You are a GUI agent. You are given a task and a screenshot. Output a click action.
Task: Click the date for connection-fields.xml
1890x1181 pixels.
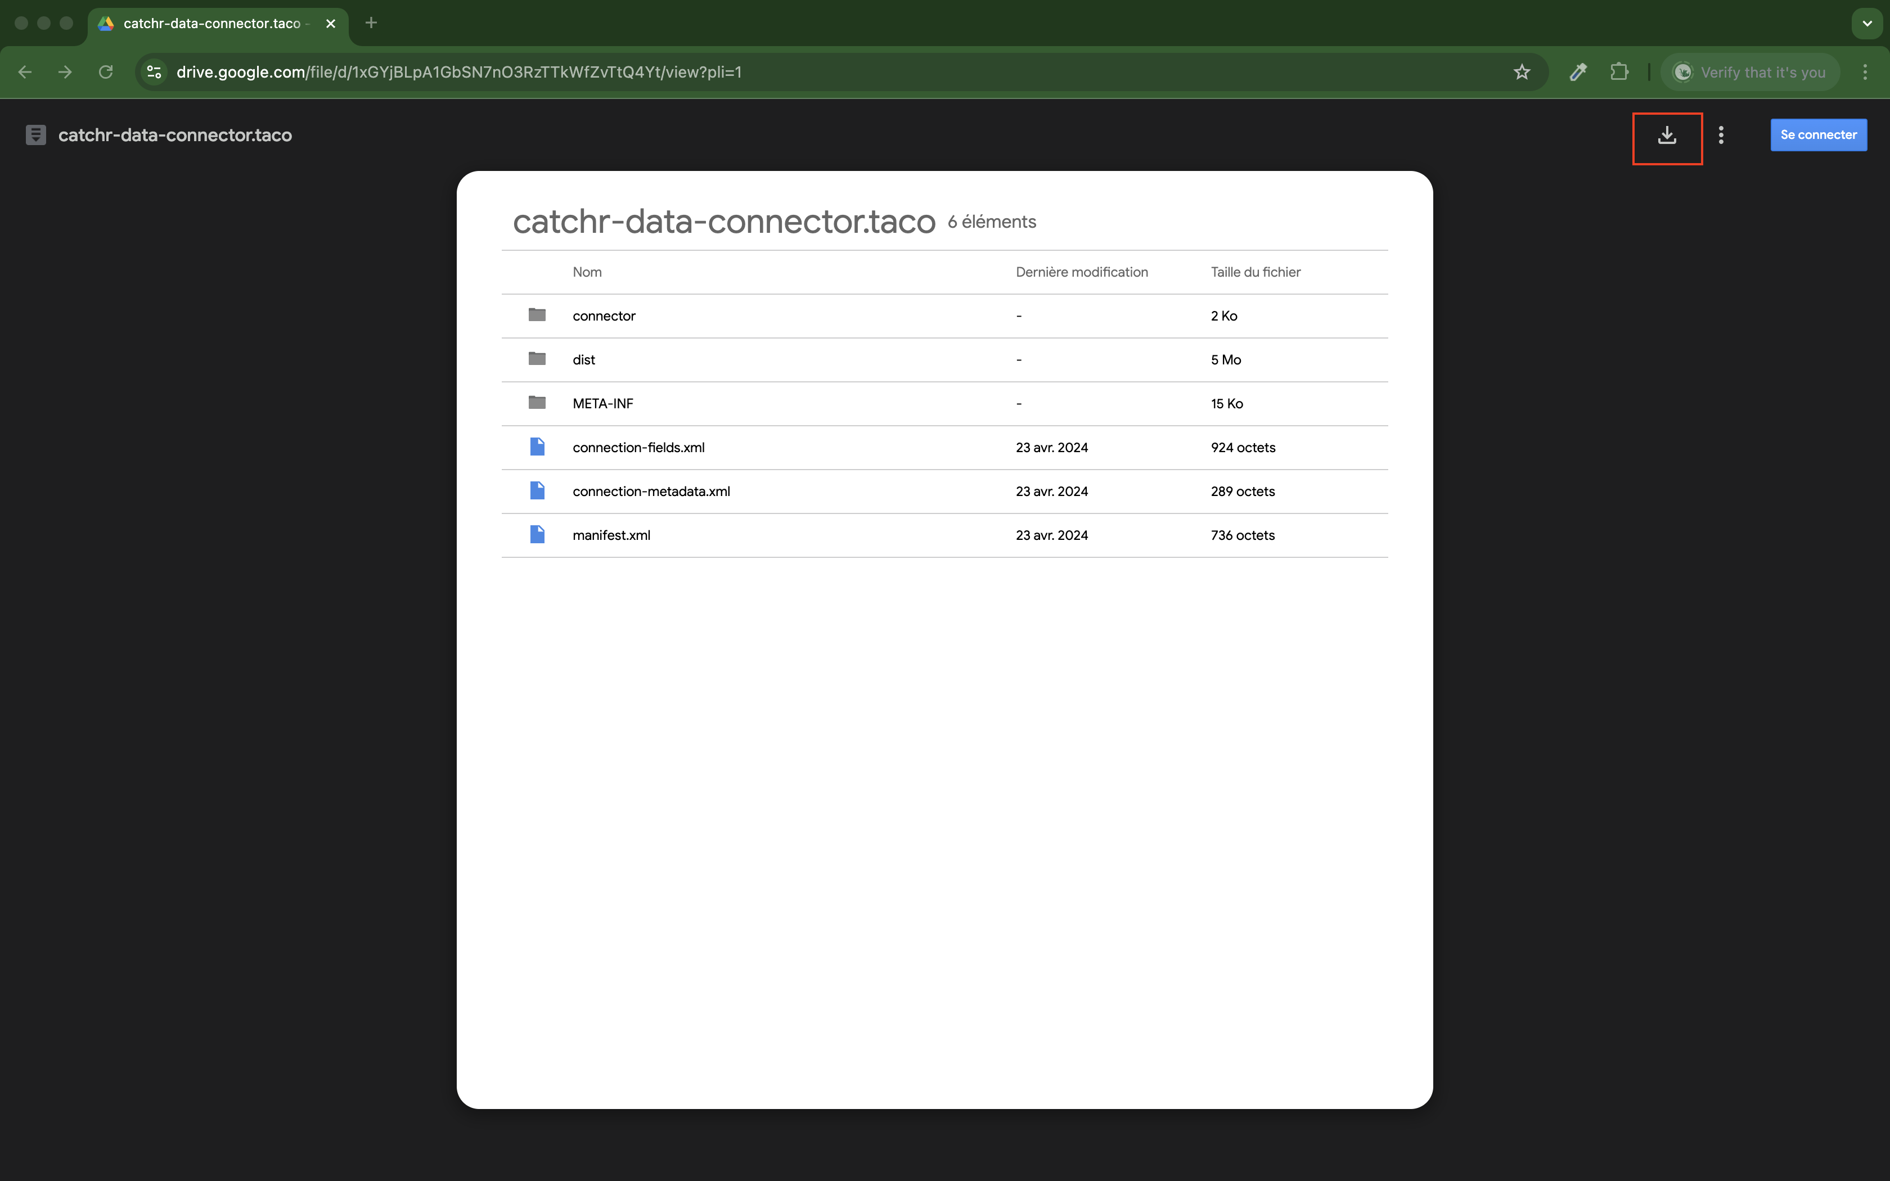pyautogui.click(x=1051, y=448)
